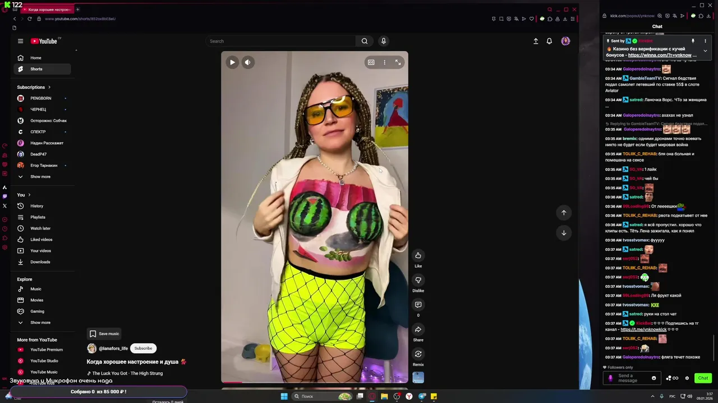718x403 pixels.
Task: Click the heart icon in browser toolbar
Action: 532,18
